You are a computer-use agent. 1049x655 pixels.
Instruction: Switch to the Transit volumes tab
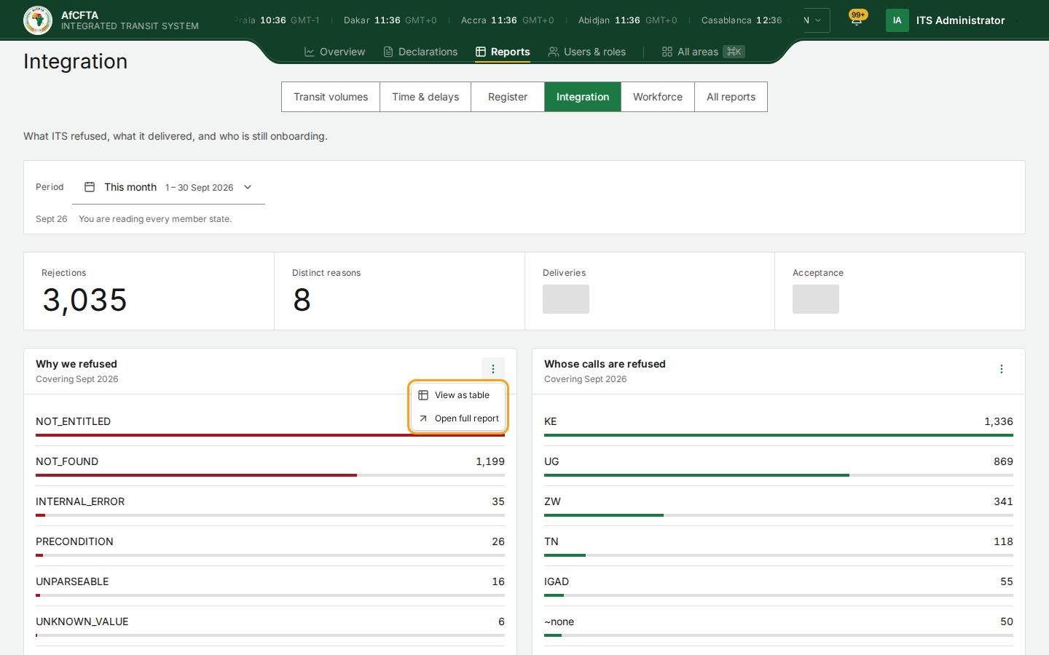[331, 97]
